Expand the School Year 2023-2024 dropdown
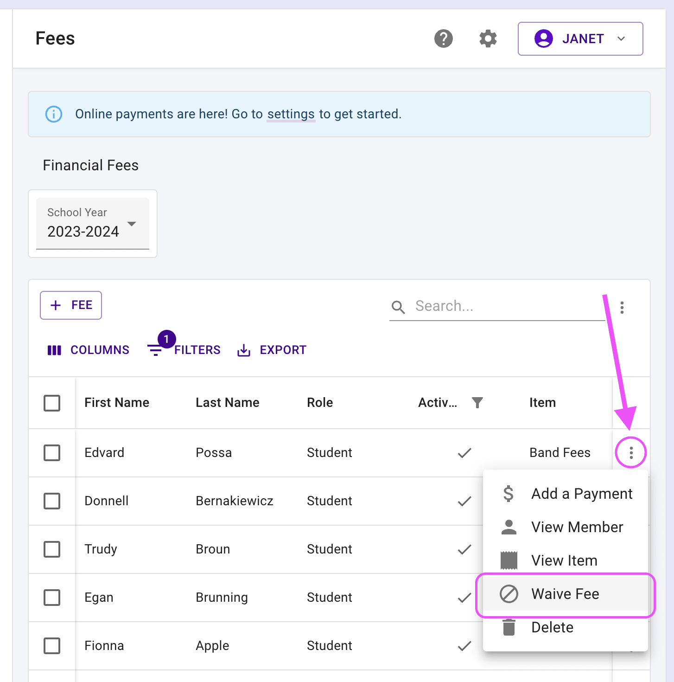 point(93,224)
